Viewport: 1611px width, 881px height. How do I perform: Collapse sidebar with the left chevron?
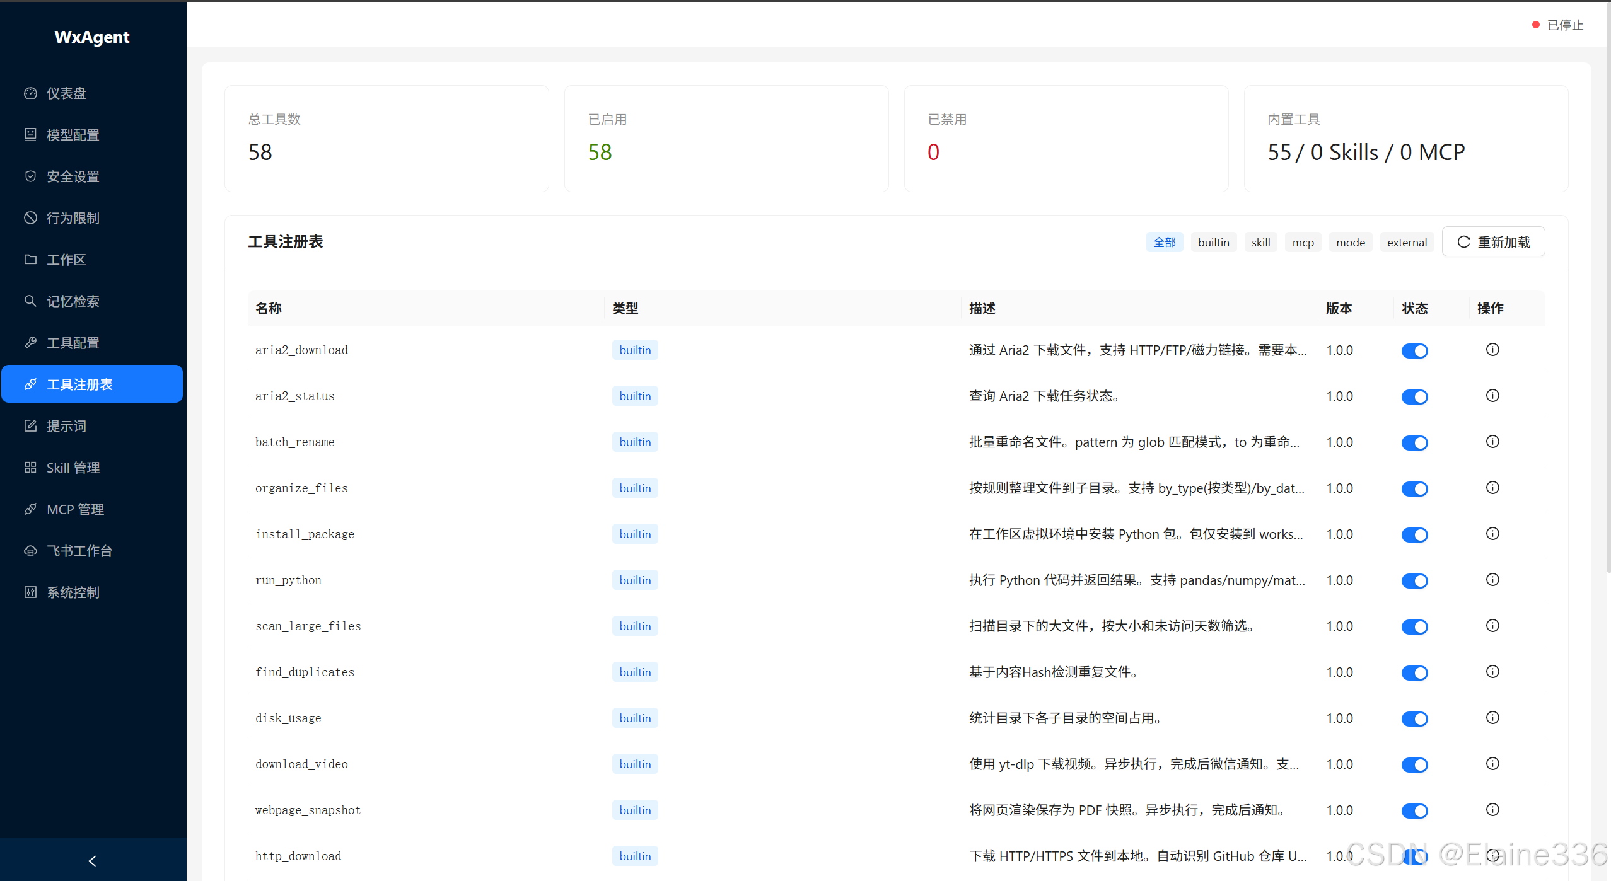pos(92,861)
